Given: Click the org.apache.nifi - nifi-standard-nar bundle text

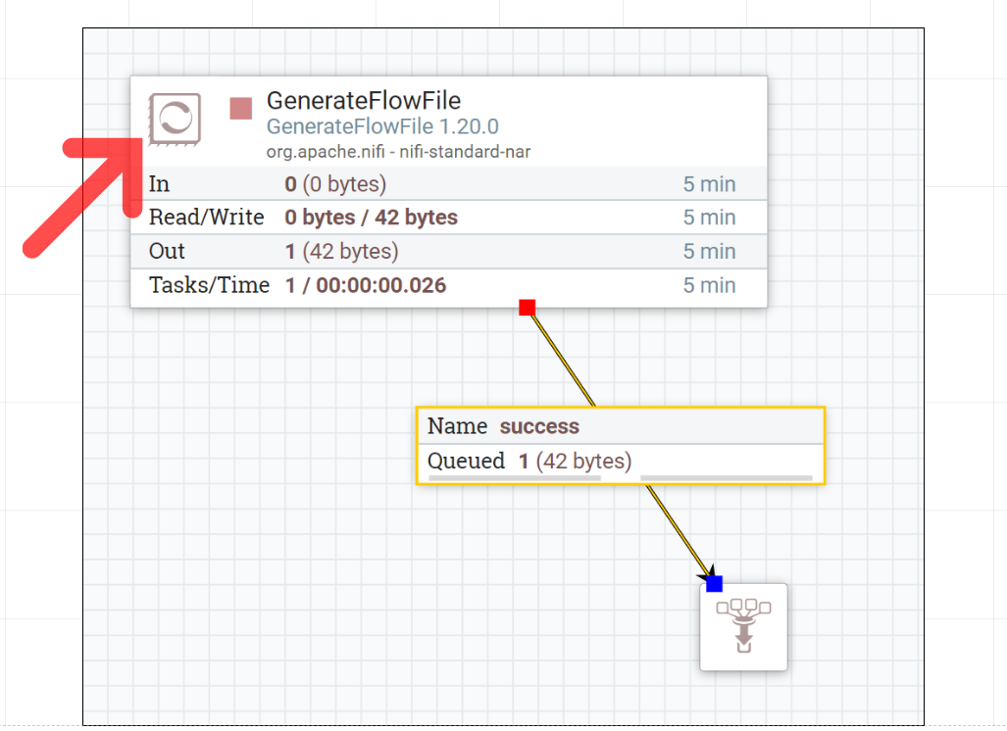Looking at the screenshot, I should click(x=398, y=152).
